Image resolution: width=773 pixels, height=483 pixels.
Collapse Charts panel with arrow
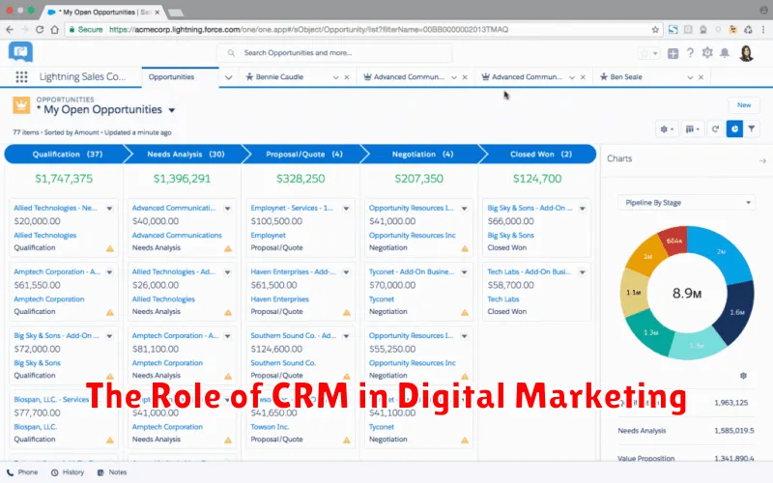pyautogui.click(x=762, y=160)
